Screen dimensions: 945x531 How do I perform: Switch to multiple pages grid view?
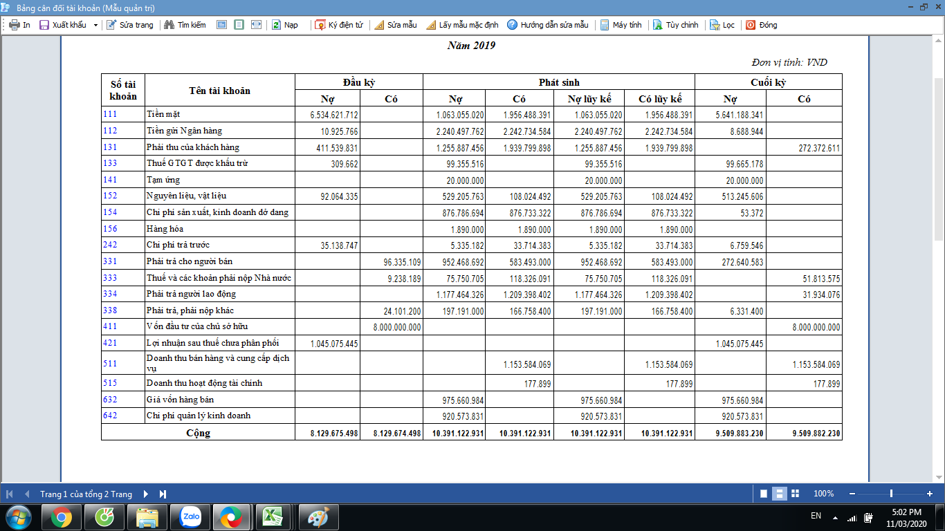click(795, 494)
